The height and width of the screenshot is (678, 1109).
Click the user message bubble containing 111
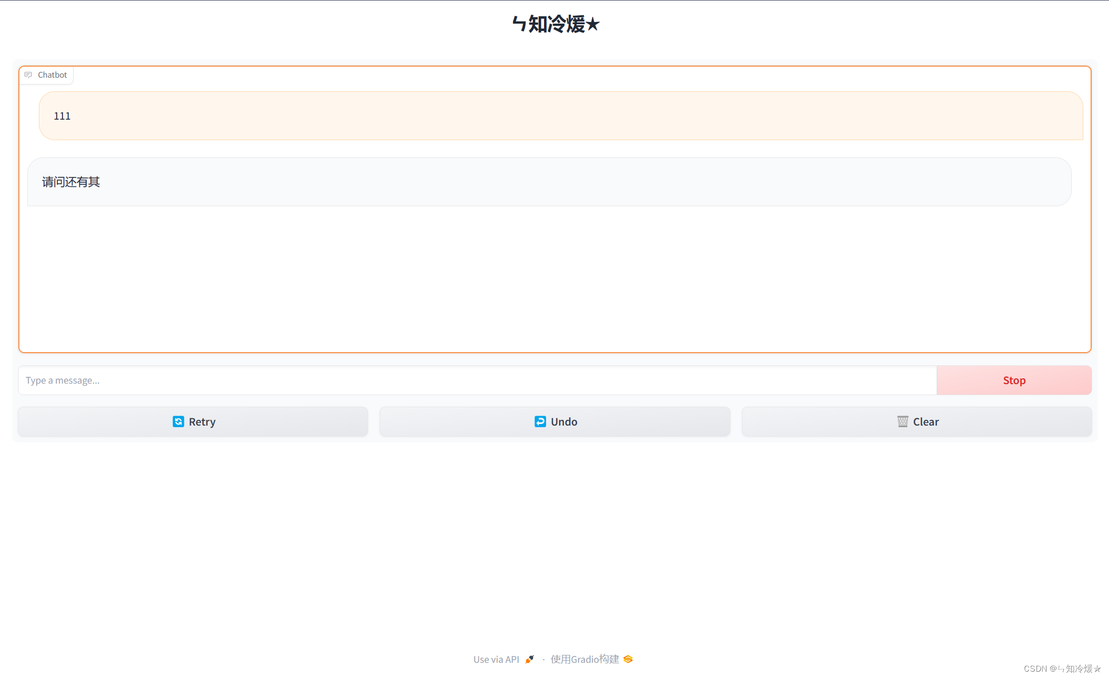(561, 116)
